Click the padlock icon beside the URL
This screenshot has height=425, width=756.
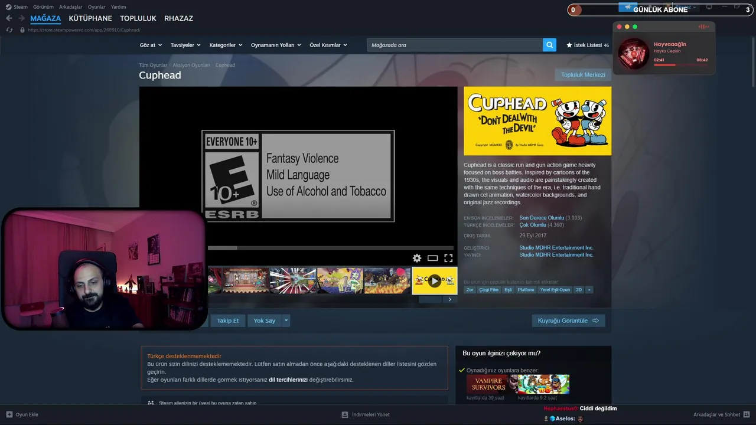pos(22,30)
